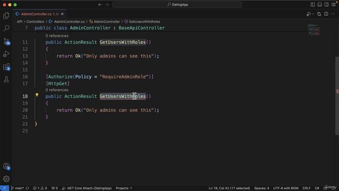Click .NET Core Attach (DatingApp) debug status
This screenshot has width=339, height=191.
[87, 188]
